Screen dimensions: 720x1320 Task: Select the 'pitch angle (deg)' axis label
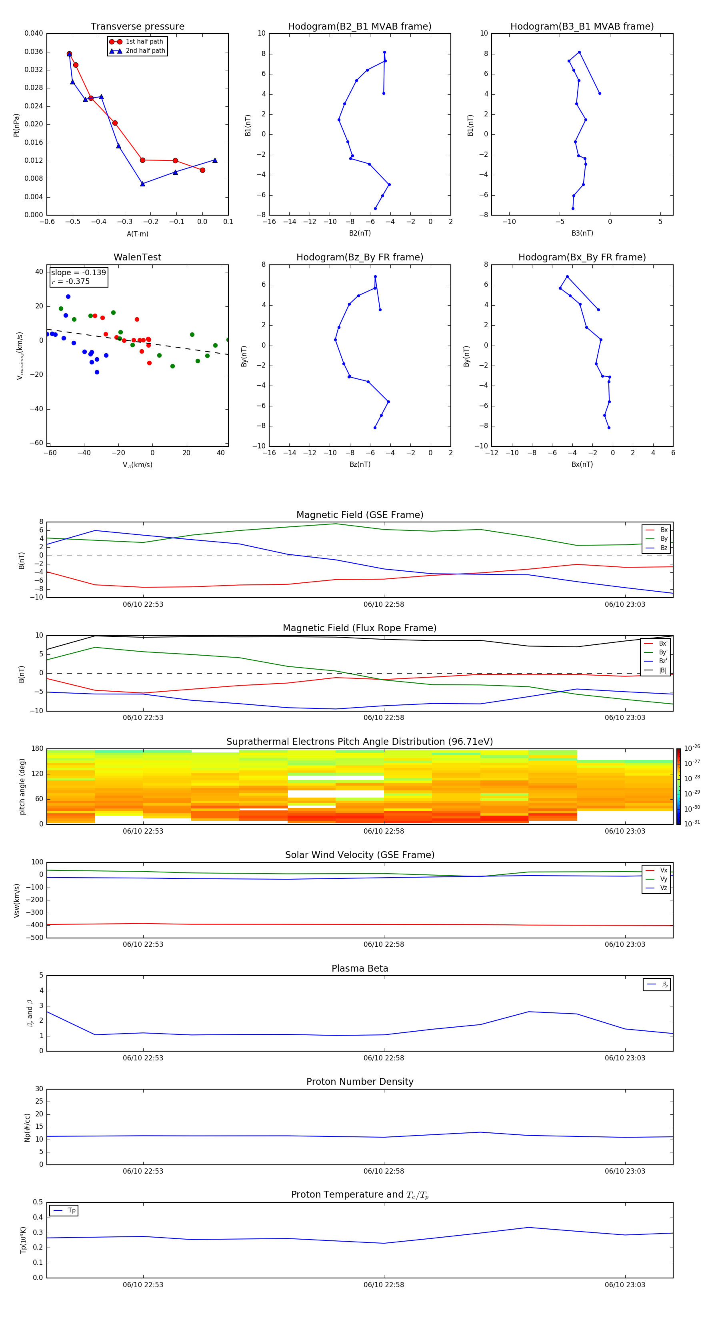click(x=22, y=786)
